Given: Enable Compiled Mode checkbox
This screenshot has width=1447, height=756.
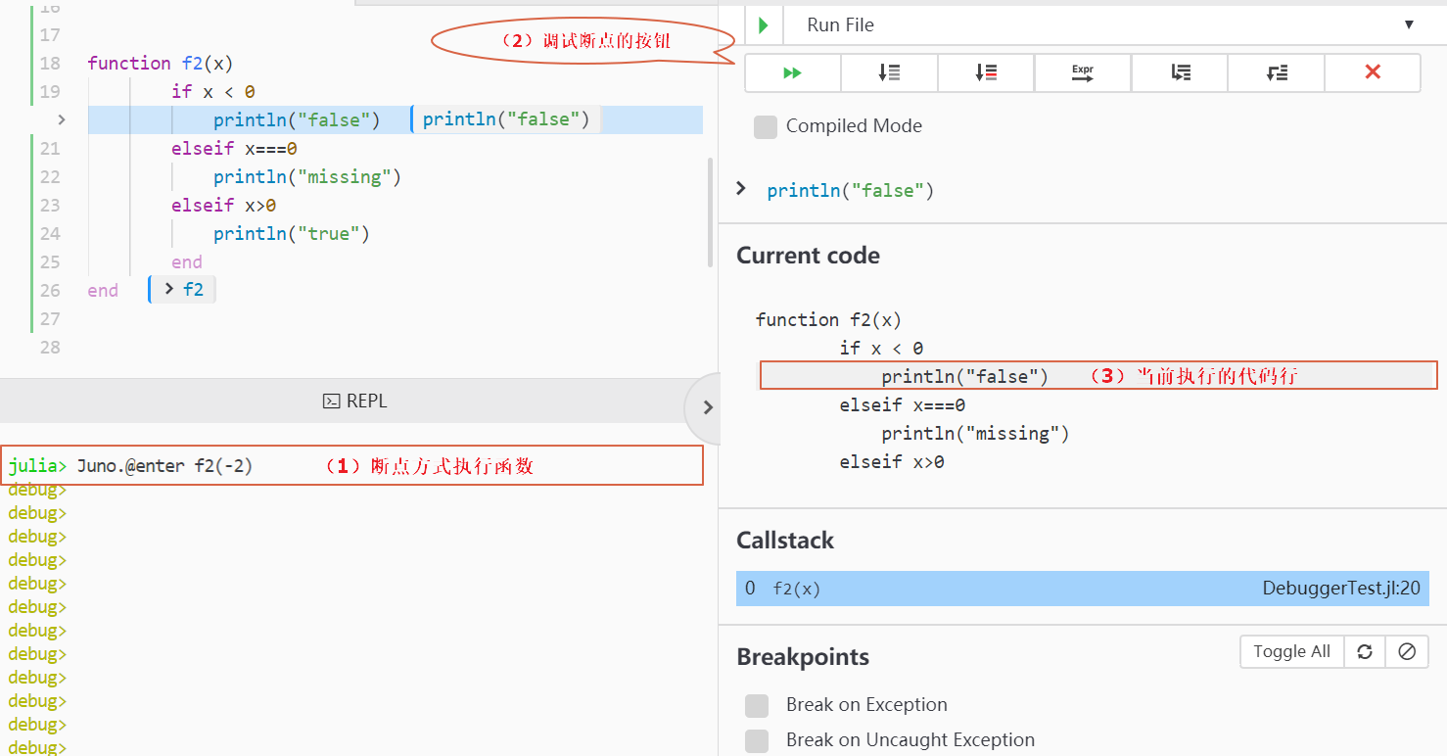Looking at the screenshot, I should (x=765, y=126).
